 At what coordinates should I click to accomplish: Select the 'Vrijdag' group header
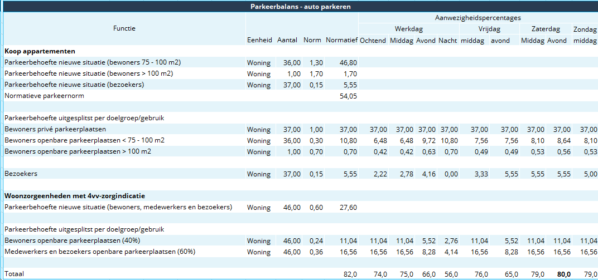[x=489, y=29]
